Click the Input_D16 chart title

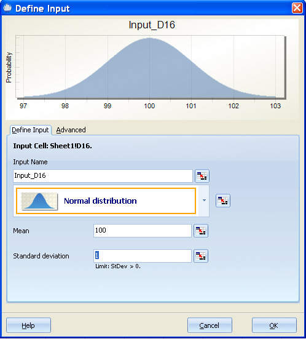tap(152, 25)
